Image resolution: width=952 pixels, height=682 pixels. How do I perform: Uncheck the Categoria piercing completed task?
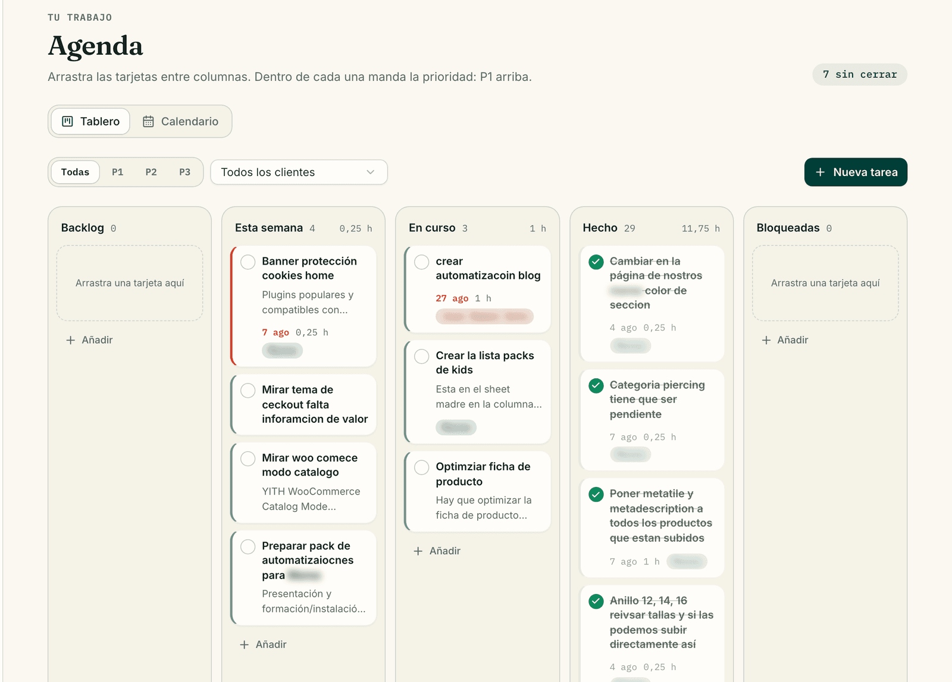[596, 386]
